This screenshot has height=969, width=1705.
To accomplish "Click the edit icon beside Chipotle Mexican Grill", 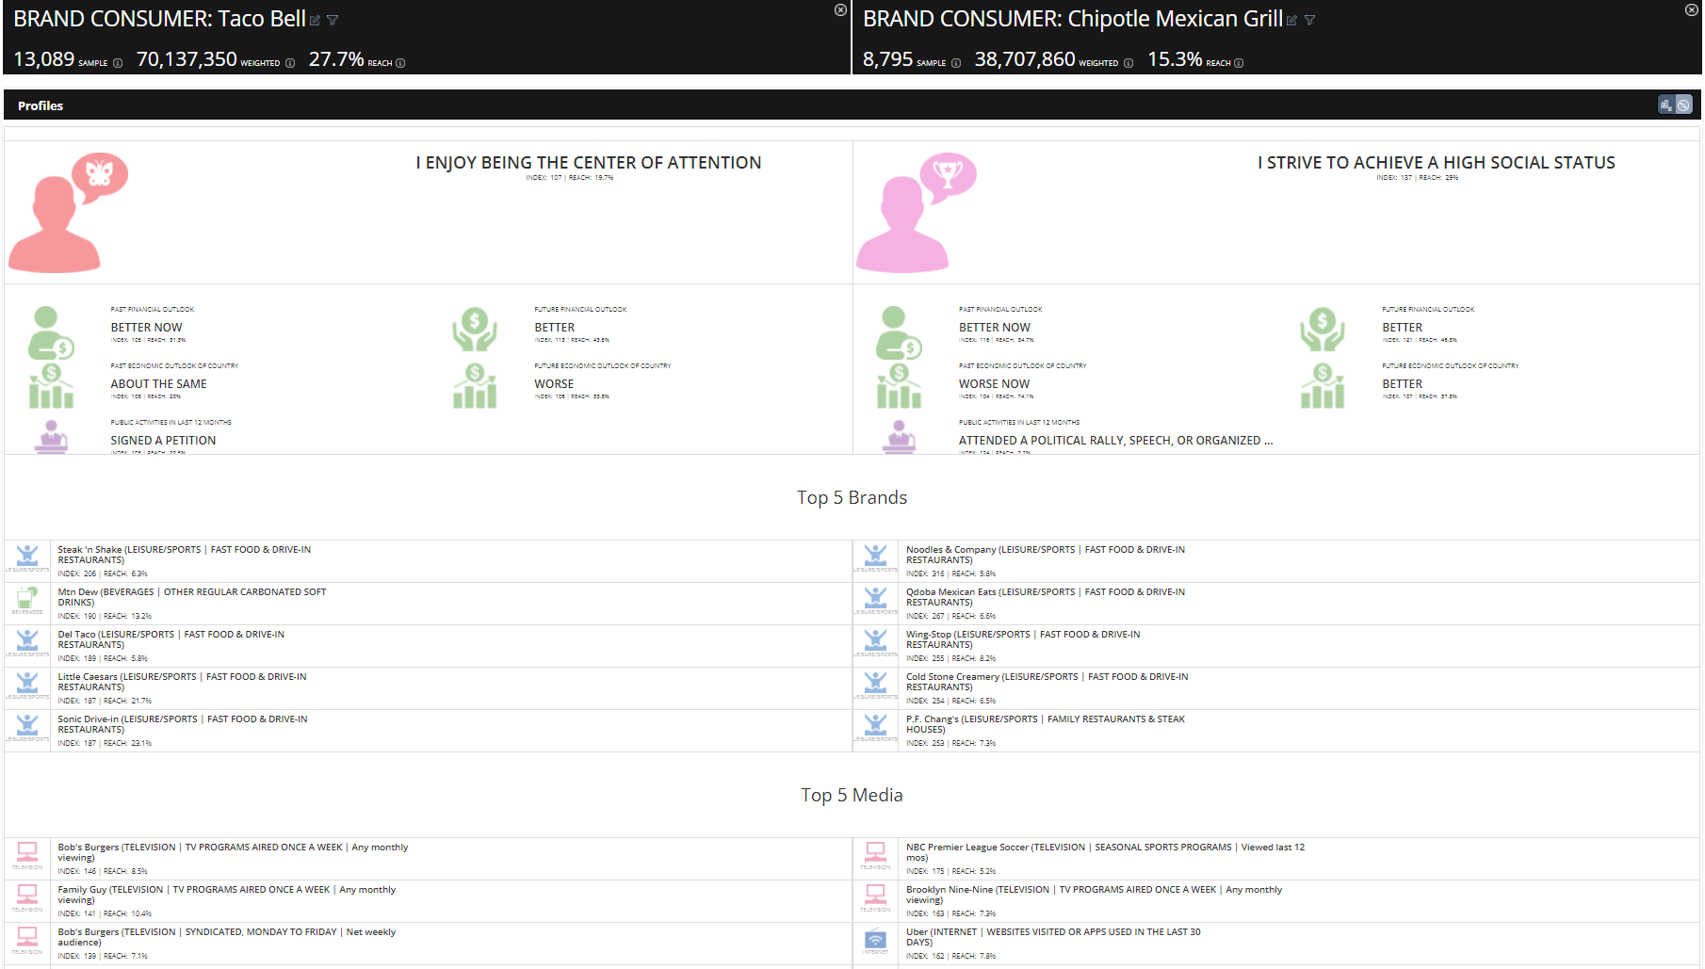I will tap(1291, 21).
